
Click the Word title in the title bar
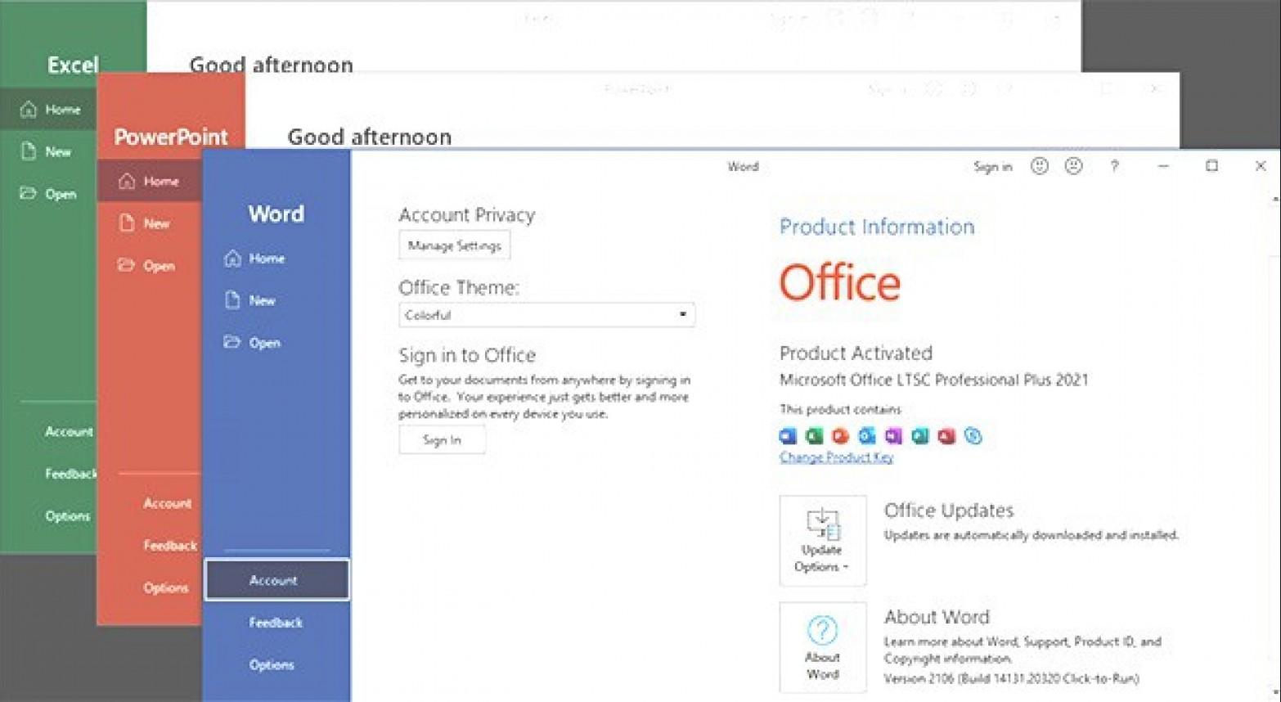point(743,167)
